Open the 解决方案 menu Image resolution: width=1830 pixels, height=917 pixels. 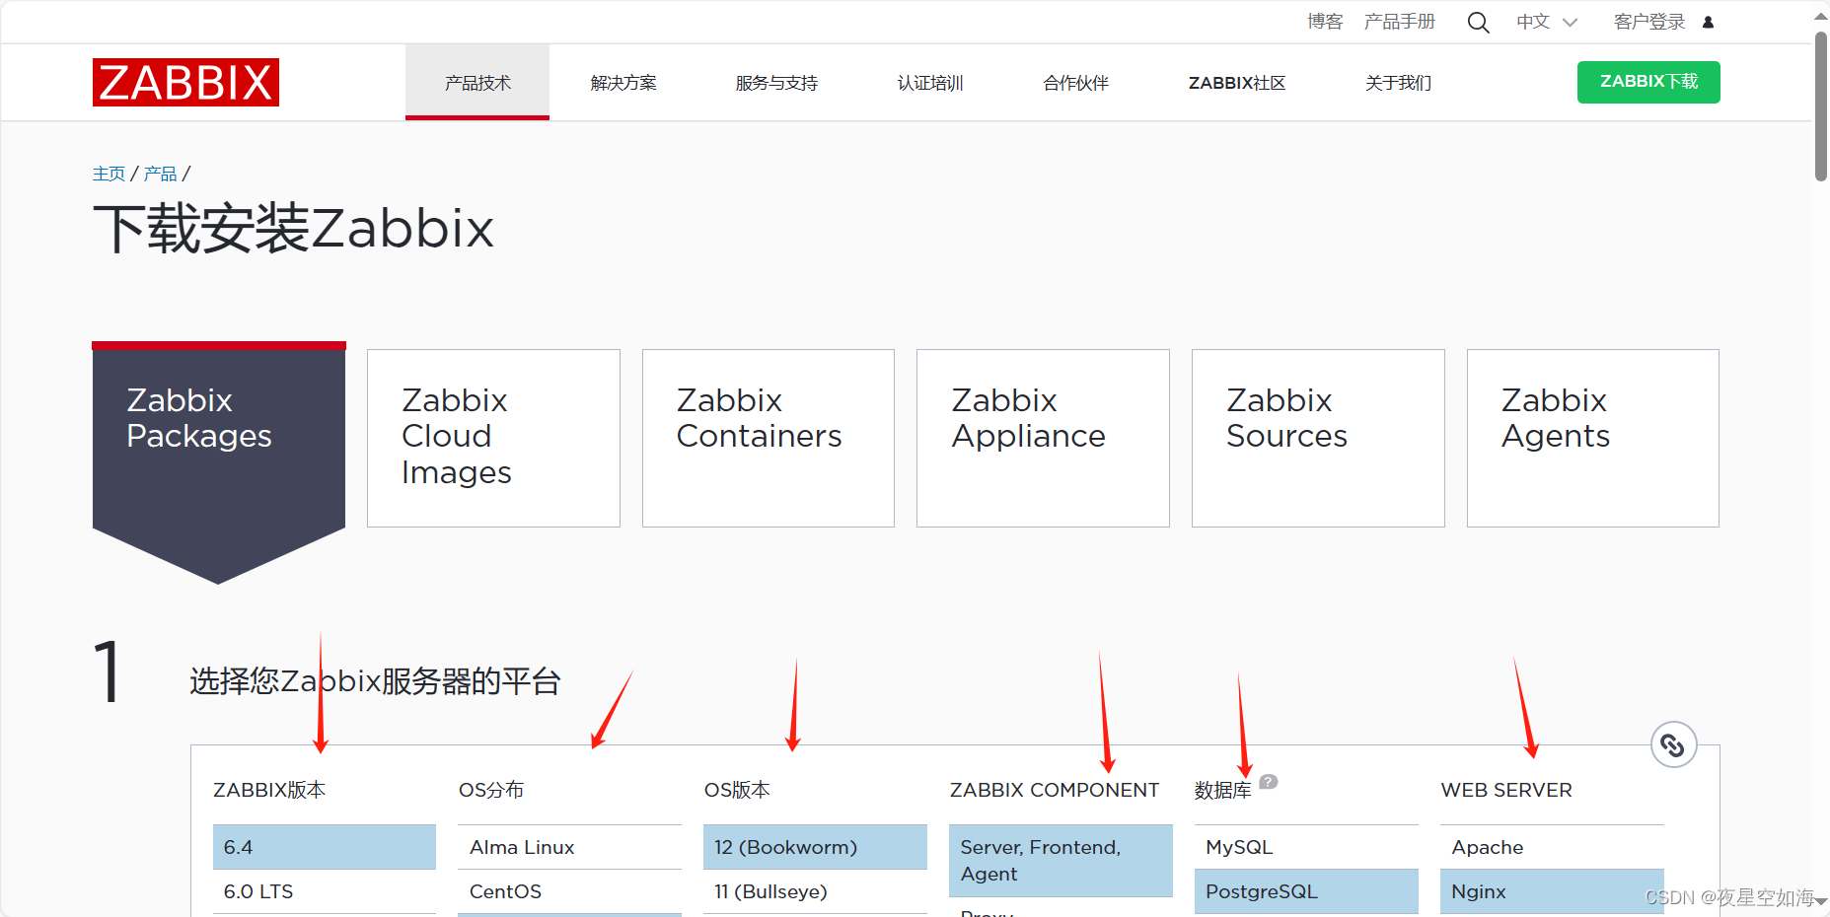[x=623, y=83]
